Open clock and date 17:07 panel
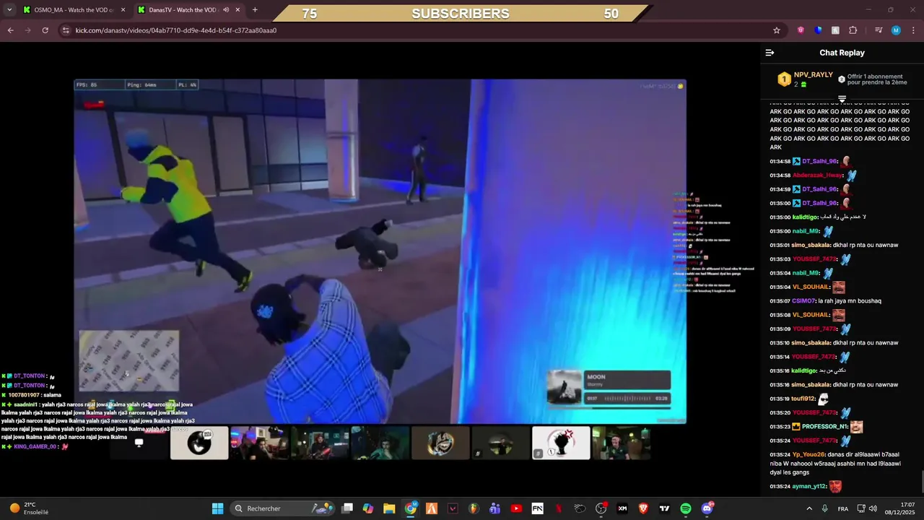The image size is (924, 520). (901, 508)
